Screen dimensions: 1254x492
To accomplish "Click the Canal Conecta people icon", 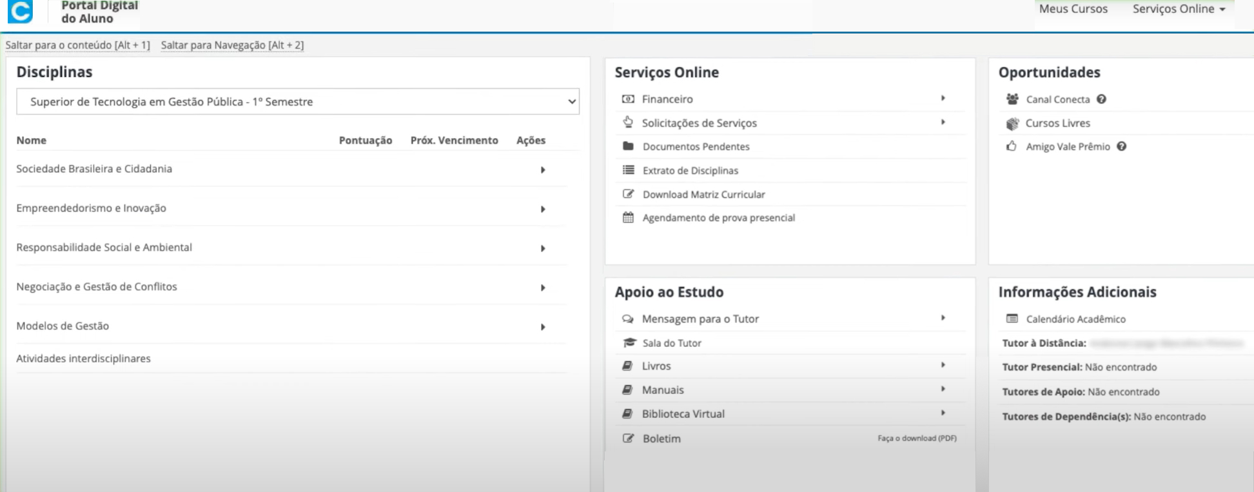I will click(1012, 99).
